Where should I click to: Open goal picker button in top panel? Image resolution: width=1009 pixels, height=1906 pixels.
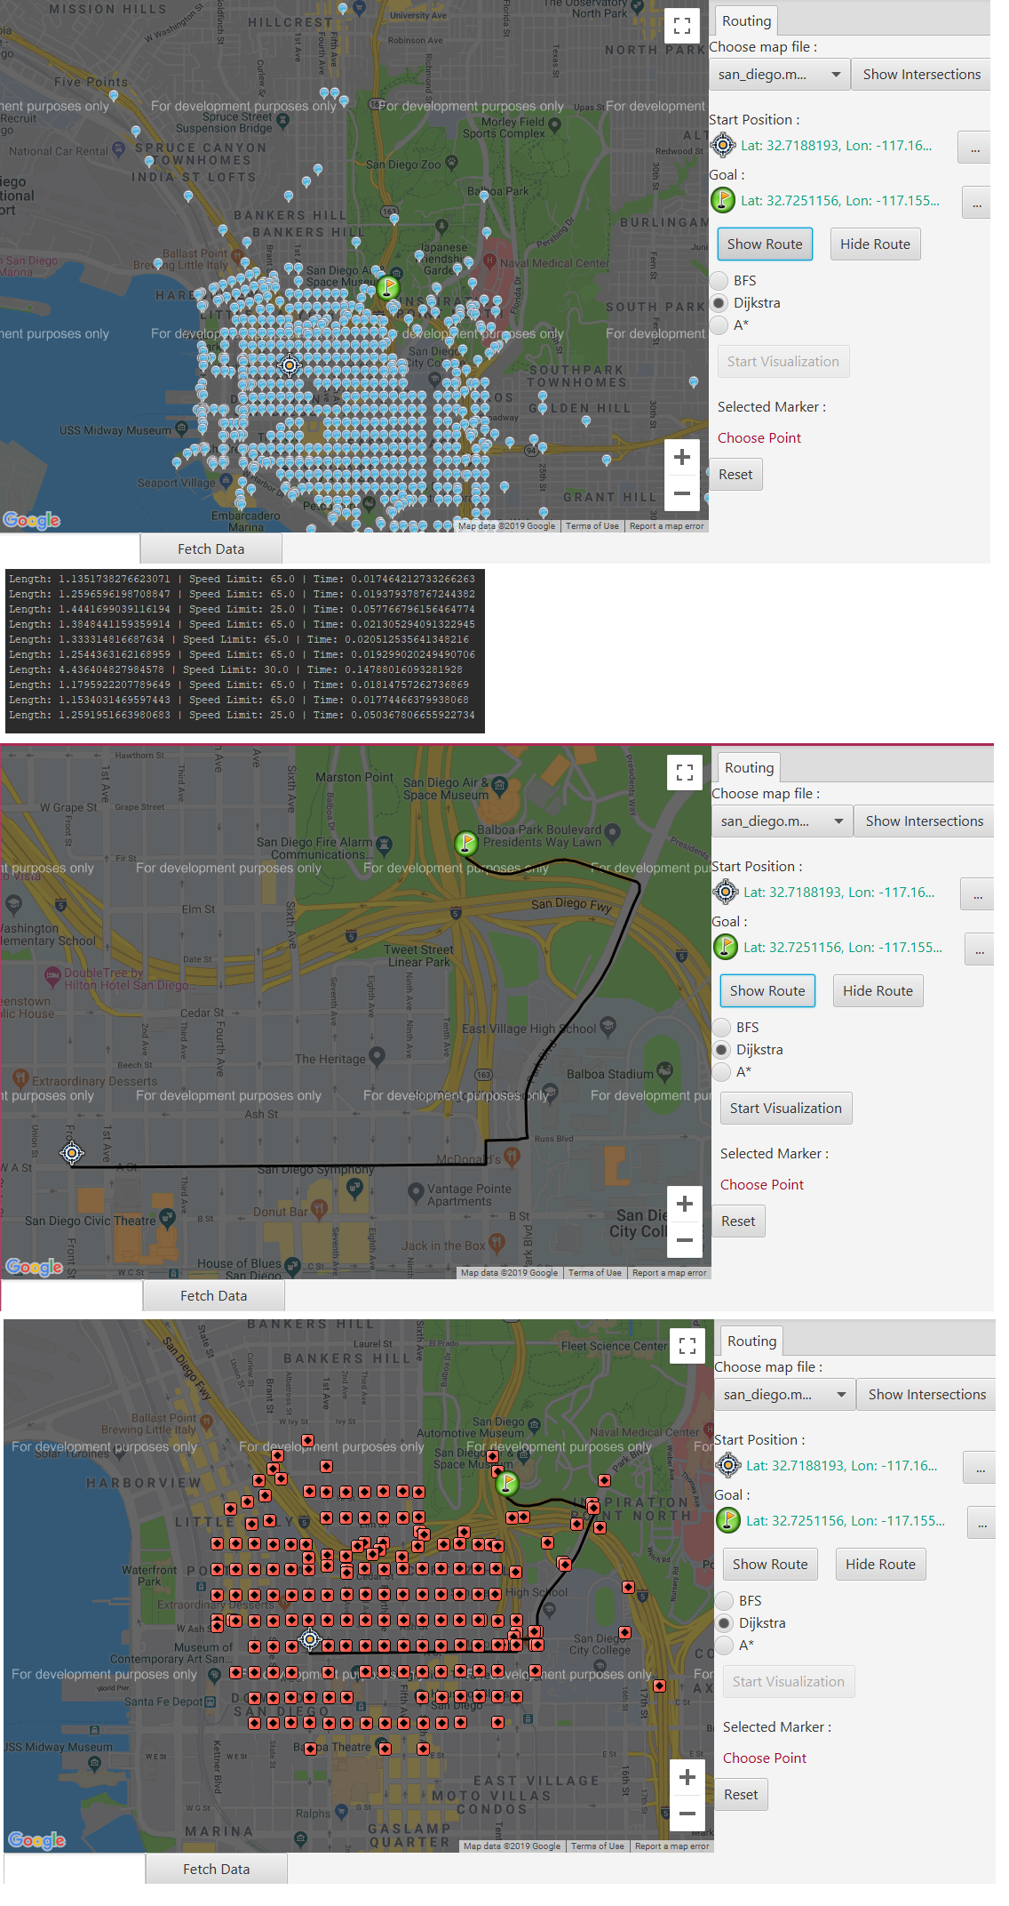click(x=976, y=203)
